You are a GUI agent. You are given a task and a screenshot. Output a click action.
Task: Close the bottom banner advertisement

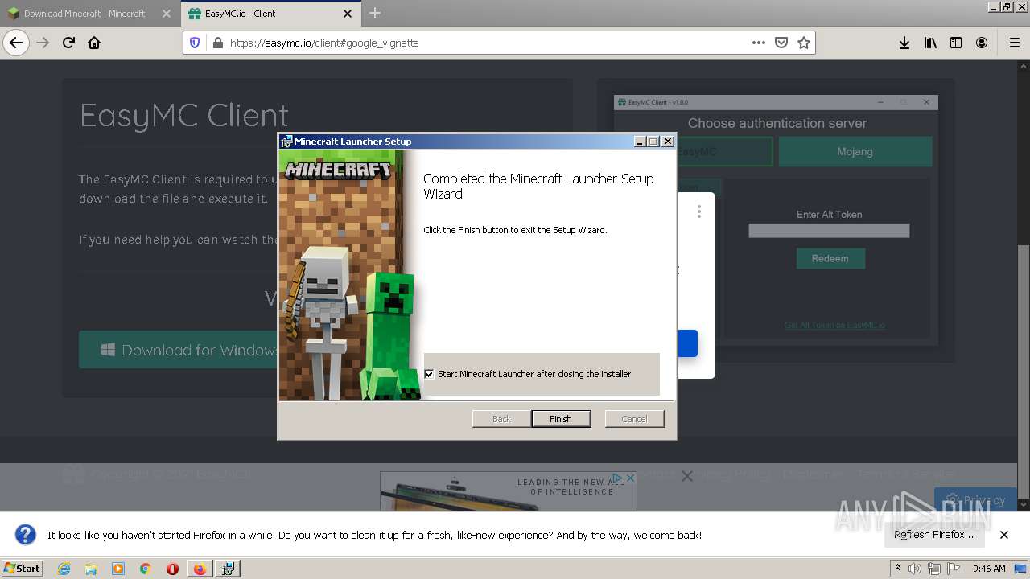tap(687, 476)
